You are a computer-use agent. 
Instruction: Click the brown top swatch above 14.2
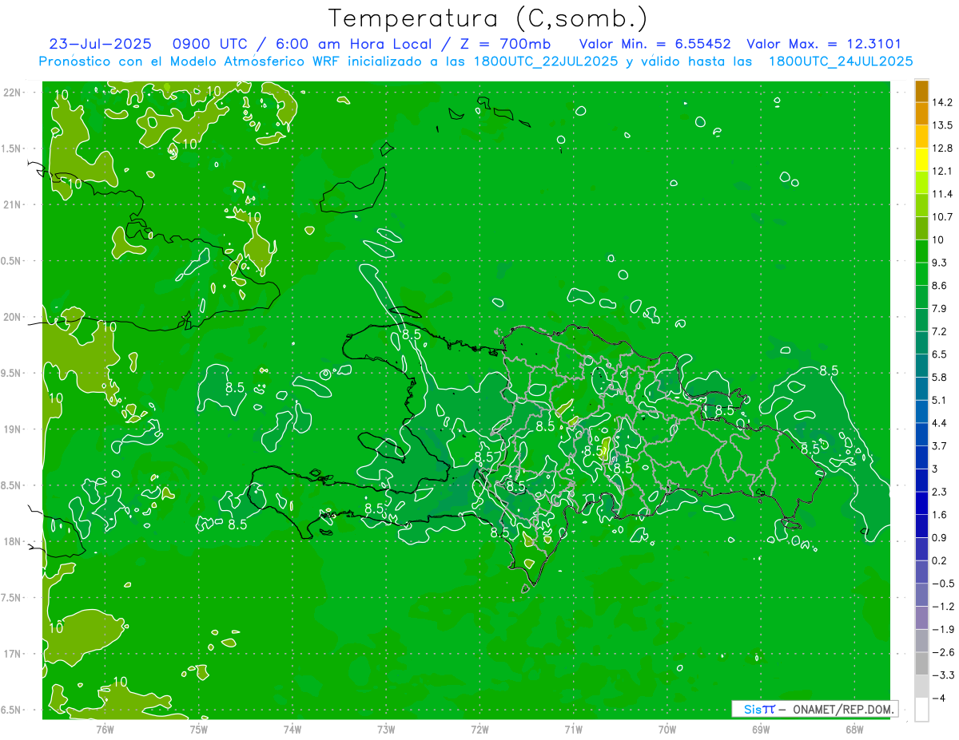coord(921,91)
